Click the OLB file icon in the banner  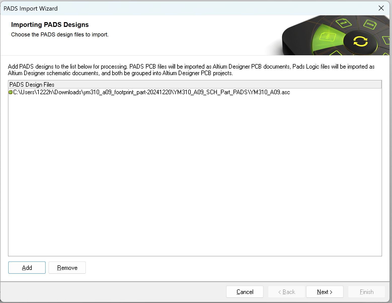[x=343, y=23]
